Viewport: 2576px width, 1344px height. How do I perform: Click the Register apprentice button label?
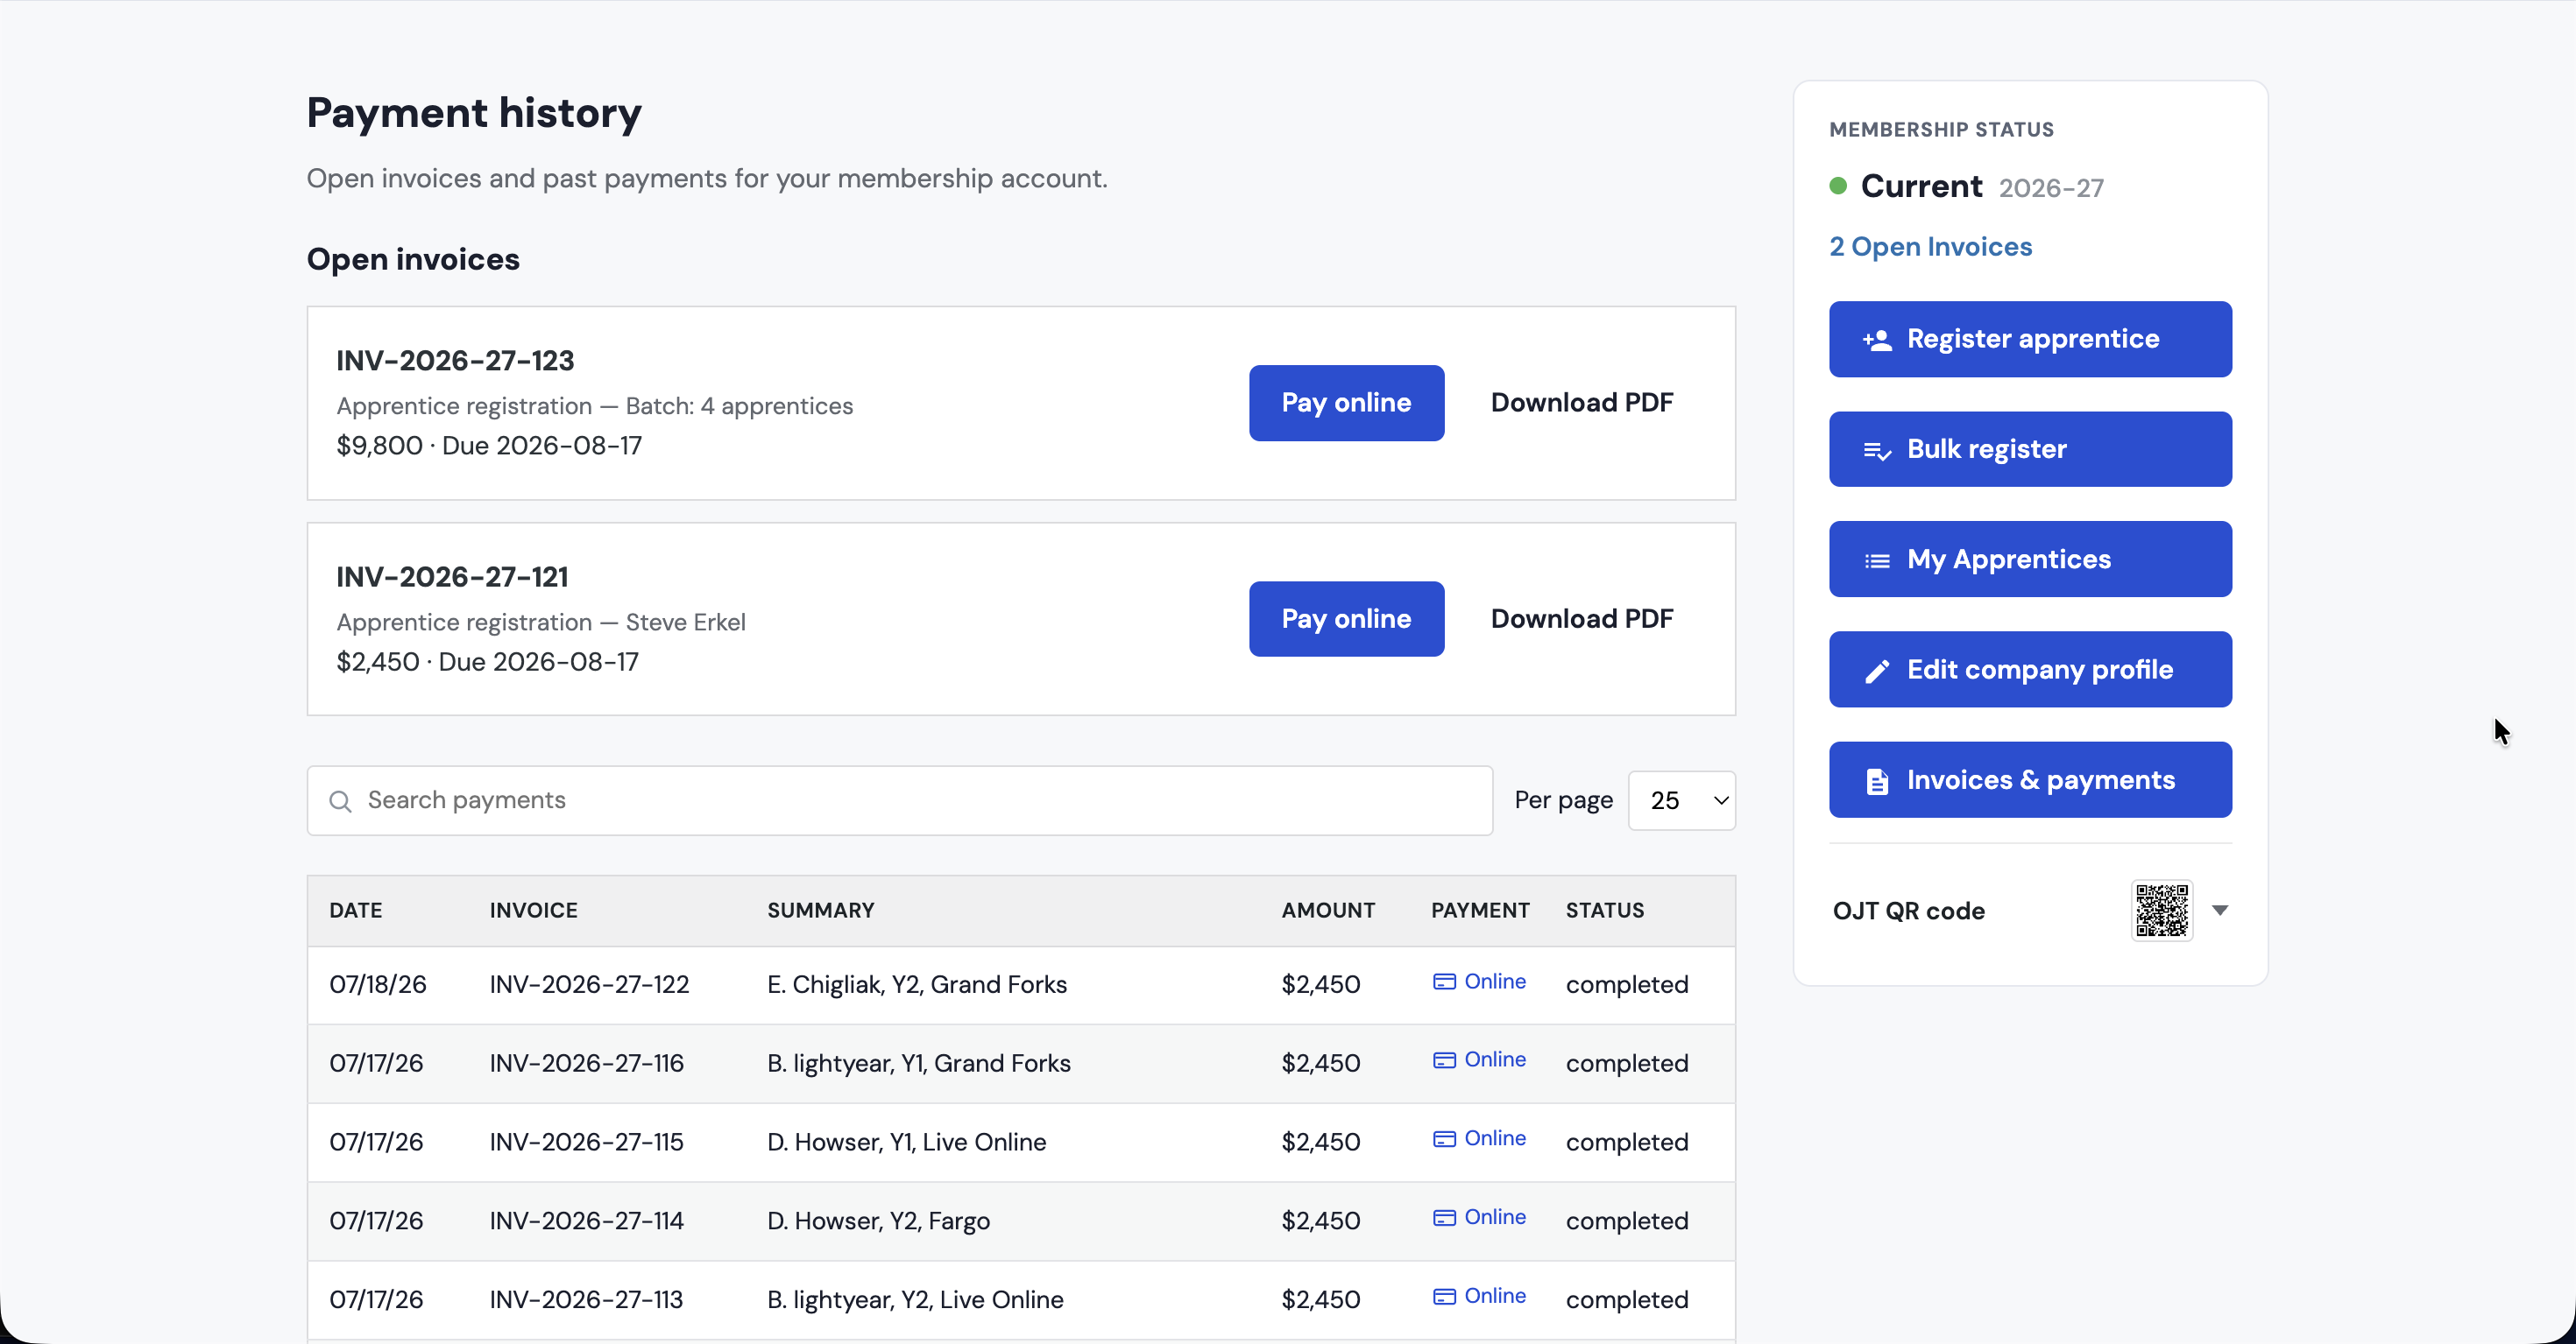(x=2032, y=339)
